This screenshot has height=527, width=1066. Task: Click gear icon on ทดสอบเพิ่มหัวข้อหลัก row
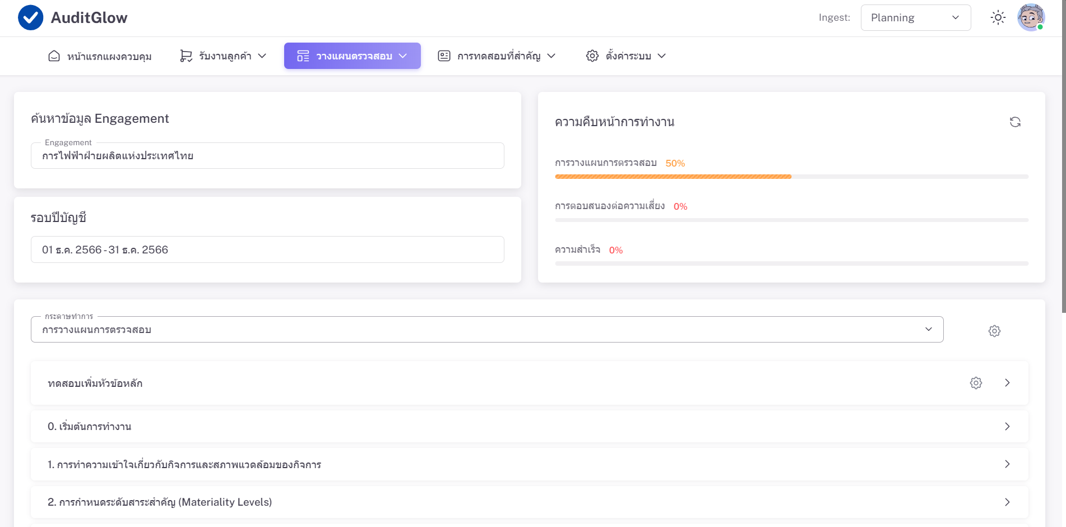pyautogui.click(x=976, y=383)
